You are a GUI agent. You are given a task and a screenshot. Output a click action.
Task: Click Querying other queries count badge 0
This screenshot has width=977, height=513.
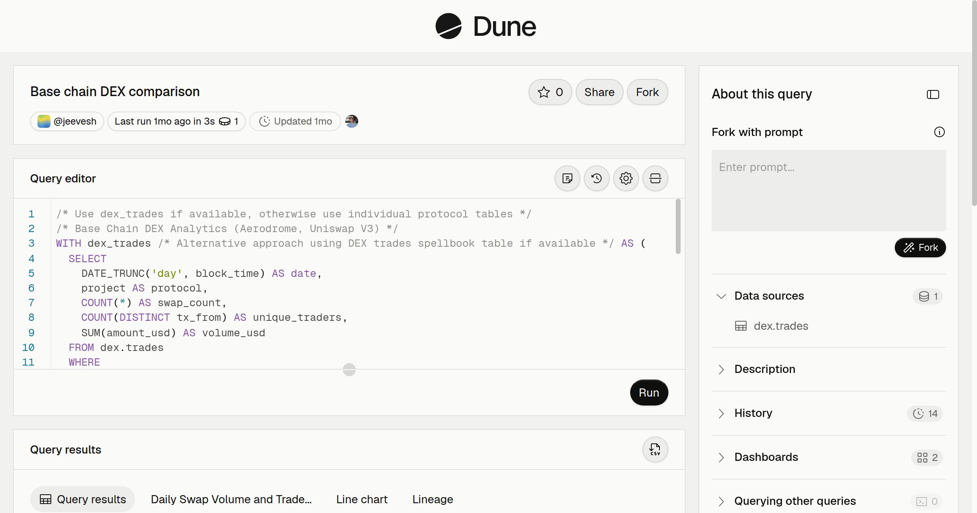[x=927, y=502]
